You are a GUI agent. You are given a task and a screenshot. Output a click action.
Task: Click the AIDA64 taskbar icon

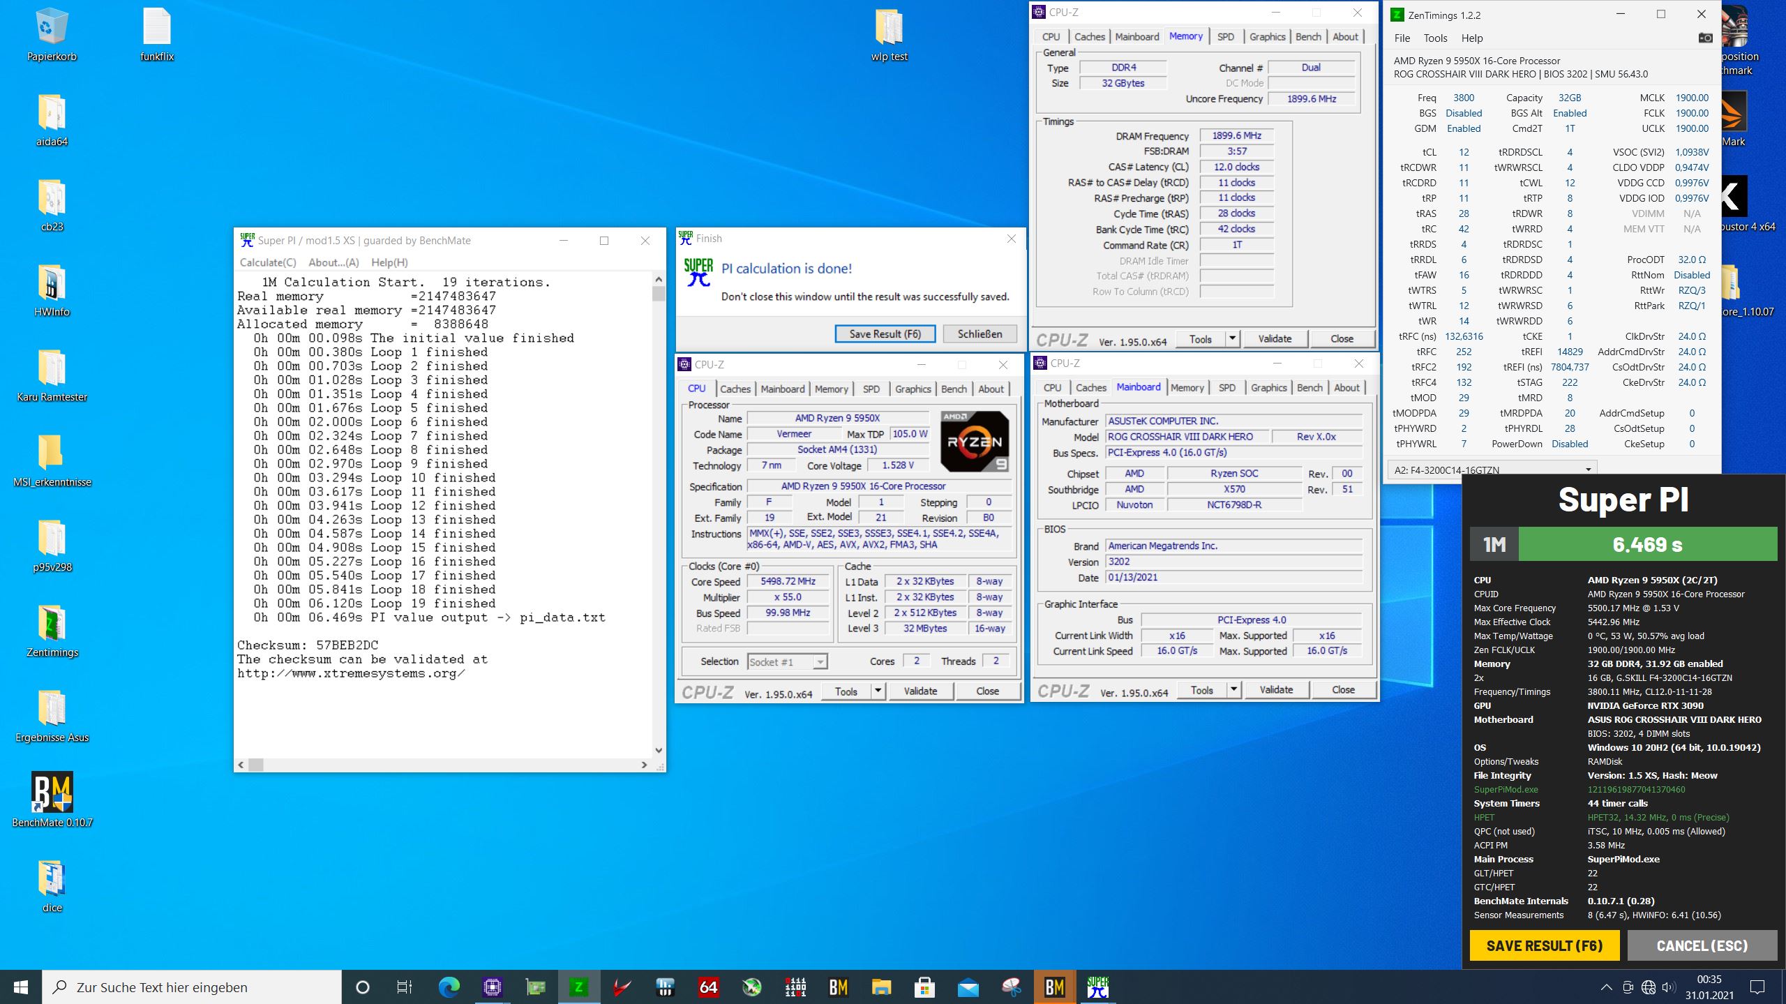click(x=708, y=987)
